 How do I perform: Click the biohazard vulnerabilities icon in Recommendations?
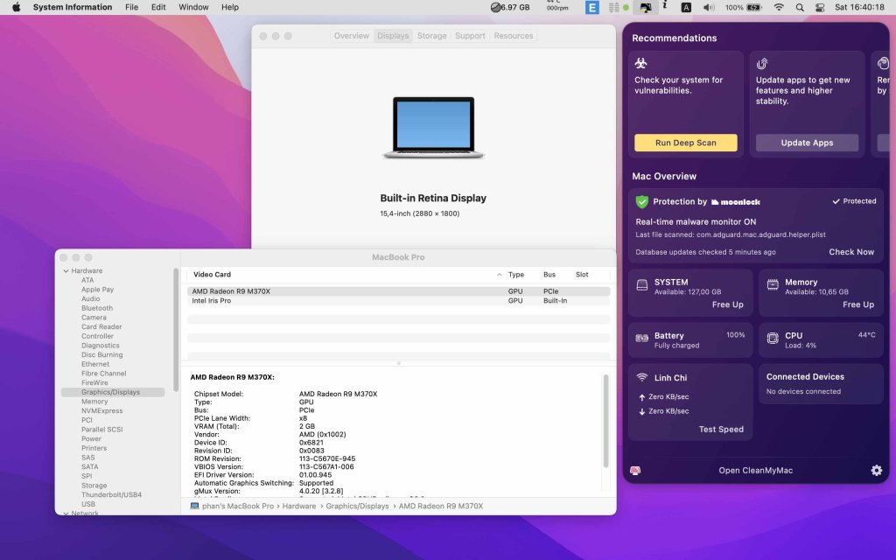point(640,63)
